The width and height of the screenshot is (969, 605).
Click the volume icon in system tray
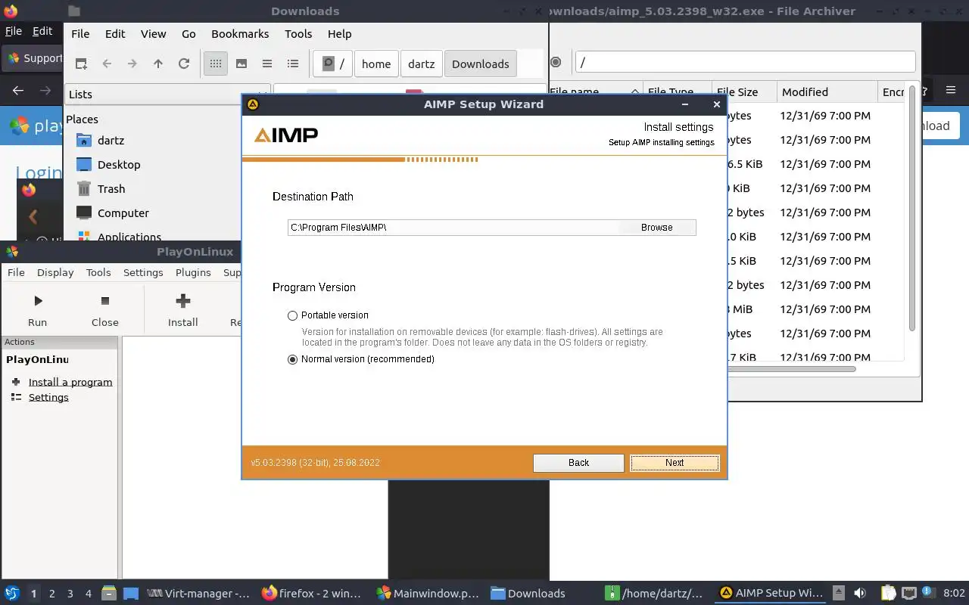click(860, 594)
